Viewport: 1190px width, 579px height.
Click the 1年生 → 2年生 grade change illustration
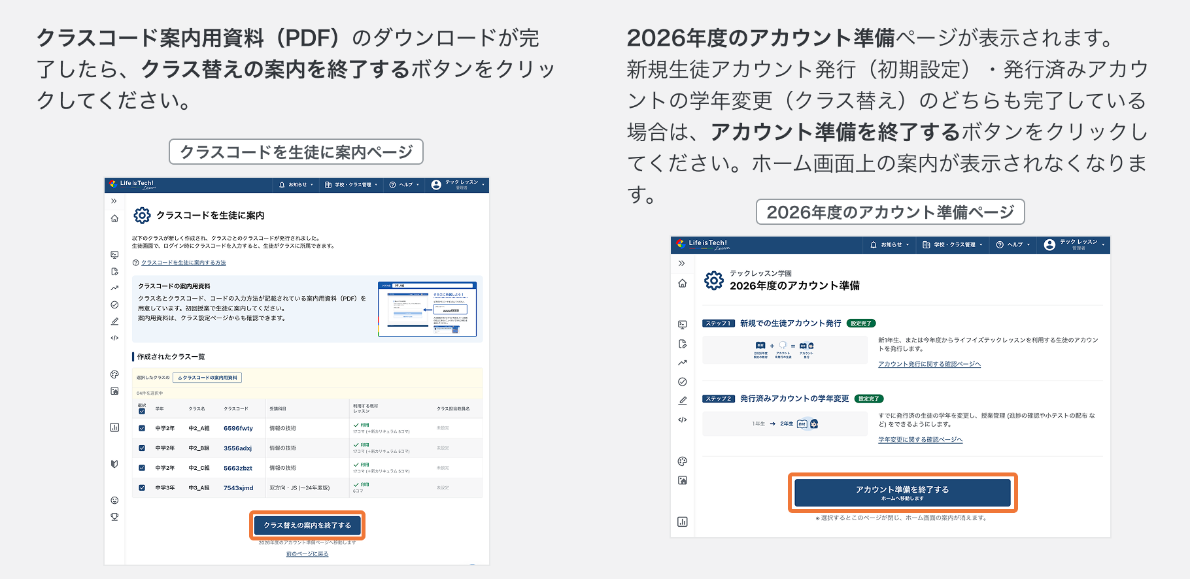(x=785, y=423)
